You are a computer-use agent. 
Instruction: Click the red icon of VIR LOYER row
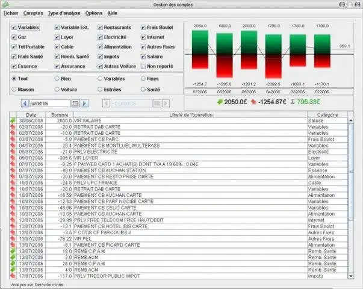pos(13,158)
